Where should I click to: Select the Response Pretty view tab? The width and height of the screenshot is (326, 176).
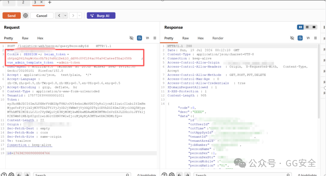point(169,38)
